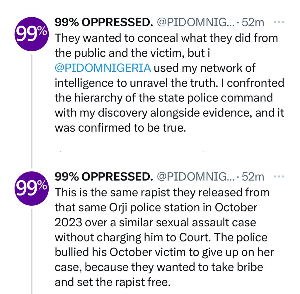Viewport: 300px width, 294px height.
Task: Click the line "was confirmed to be true."
Action: (120, 128)
